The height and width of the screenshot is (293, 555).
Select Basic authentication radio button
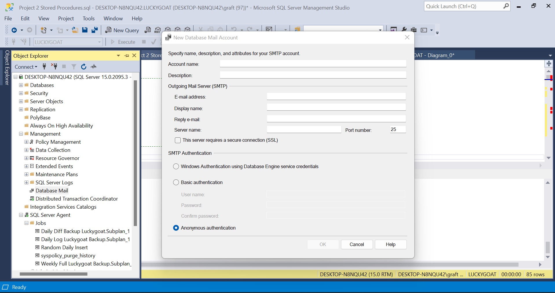[x=176, y=182]
